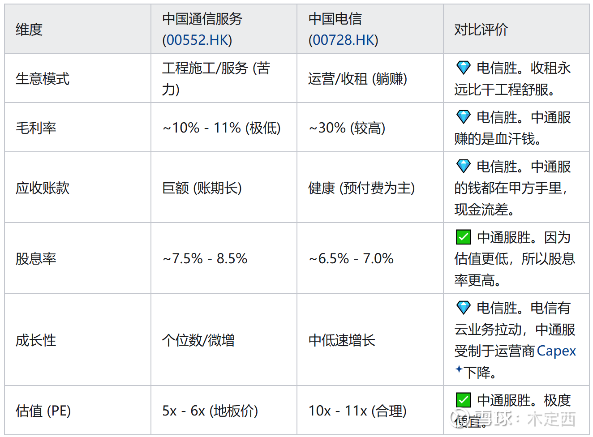The width and height of the screenshot is (593, 437).
Task: Click the Capex link
Action: 556,351
